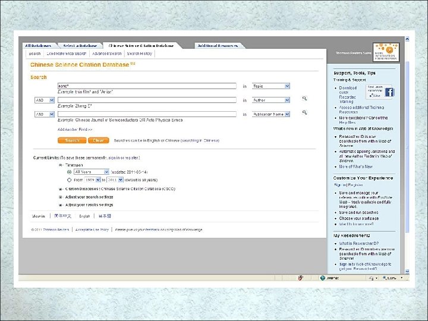Open Search History
Screen dimensions: 428x321
[140, 53]
